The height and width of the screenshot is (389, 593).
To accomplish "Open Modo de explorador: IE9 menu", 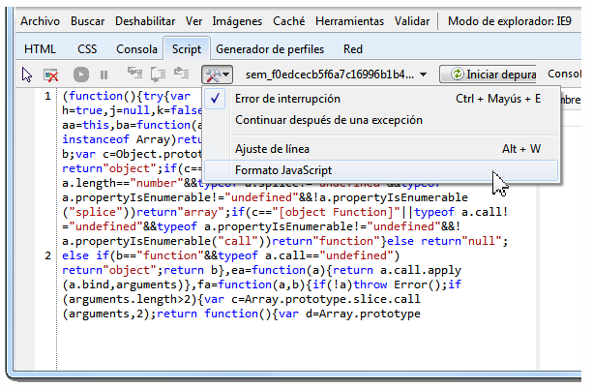I will pyautogui.click(x=510, y=21).
